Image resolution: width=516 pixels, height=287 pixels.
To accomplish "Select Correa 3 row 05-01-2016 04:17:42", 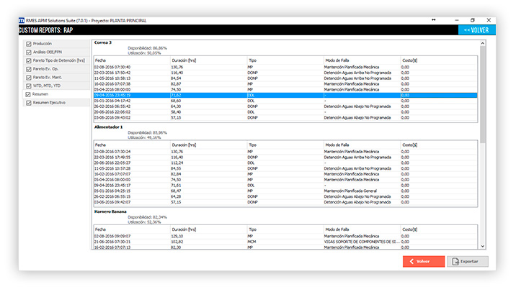I will [x=285, y=101].
